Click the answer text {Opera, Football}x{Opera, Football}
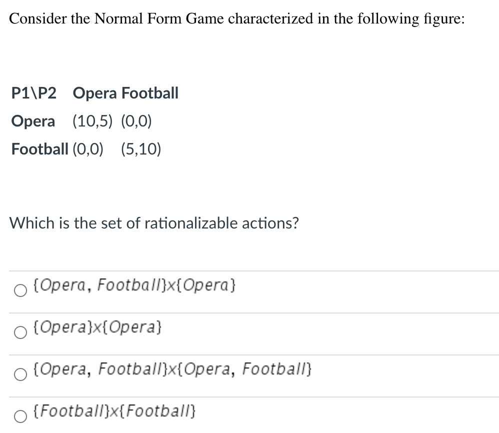499x433 pixels. 173,369
